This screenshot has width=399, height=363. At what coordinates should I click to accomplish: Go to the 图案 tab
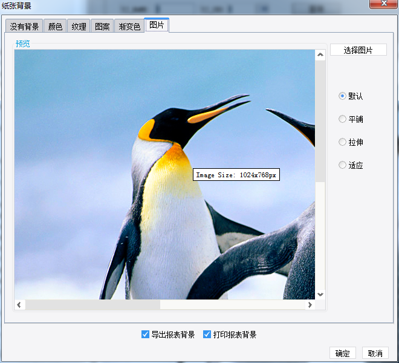pos(102,26)
